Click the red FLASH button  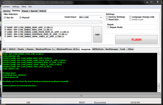137,40
